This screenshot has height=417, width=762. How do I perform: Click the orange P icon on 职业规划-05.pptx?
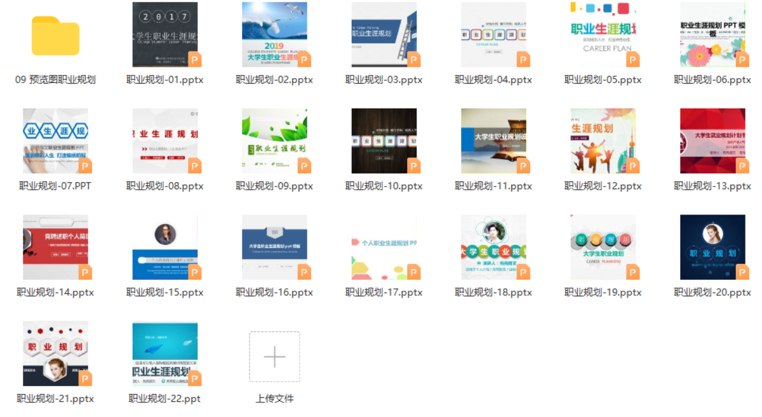click(632, 58)
